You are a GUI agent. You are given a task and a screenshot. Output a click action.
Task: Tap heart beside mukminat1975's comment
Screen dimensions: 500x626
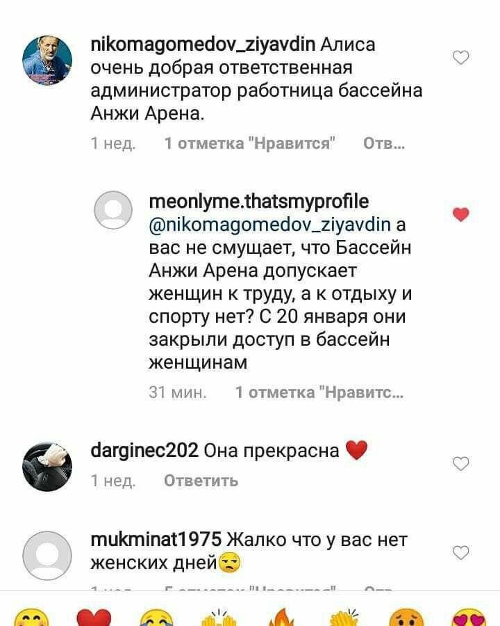(x=461, y=552)
